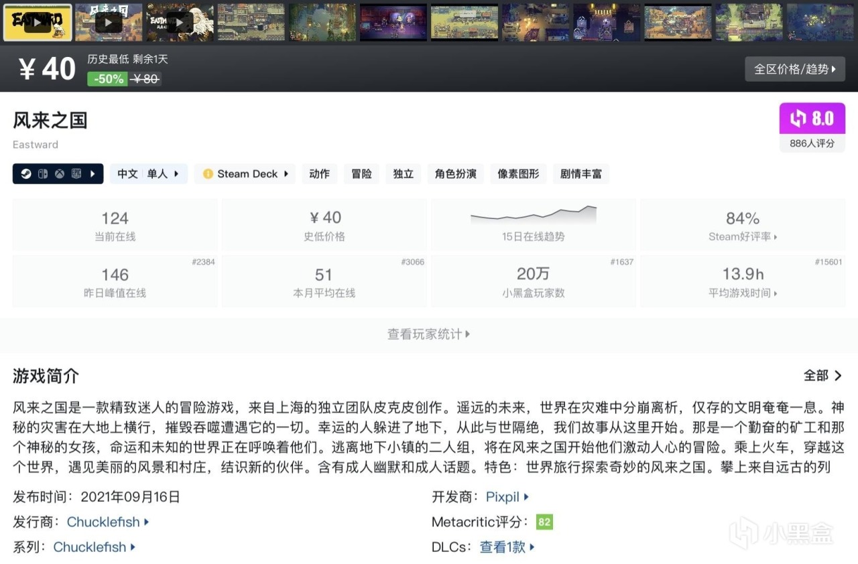Click the Nintendo Switch platform icon

coord(42,174)
